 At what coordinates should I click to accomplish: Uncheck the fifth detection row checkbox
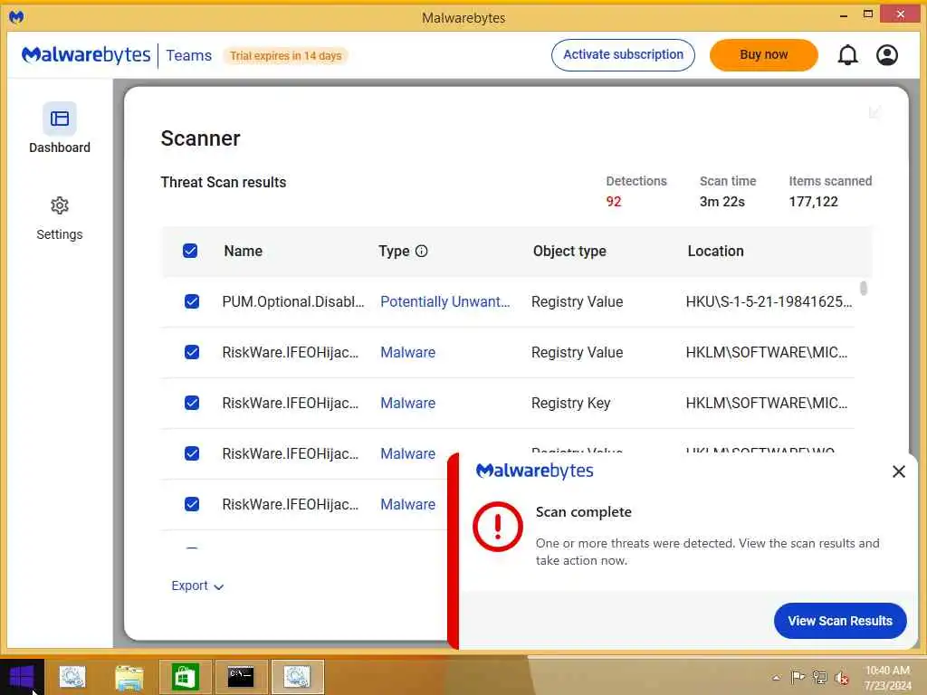[x=192, y=505]
